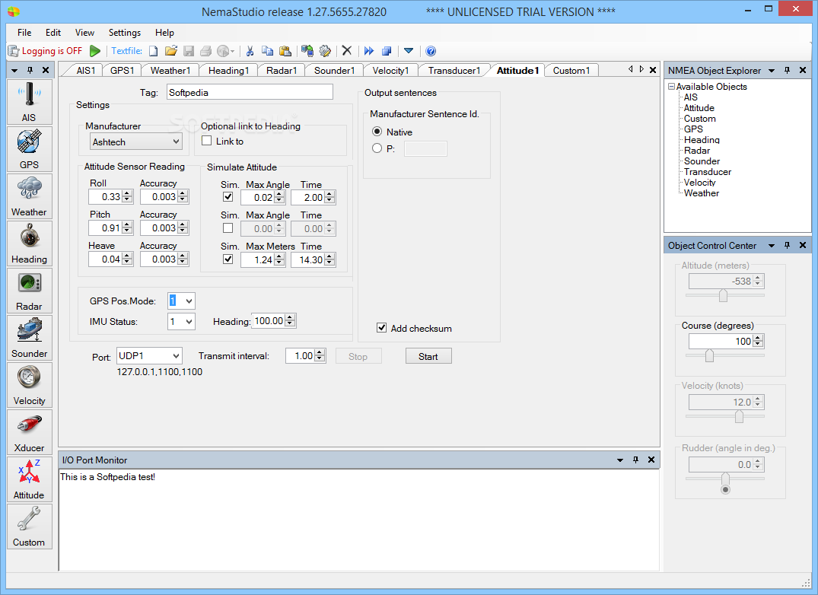818x595 pixels.
Task: Select the Radar instrument in sidebar
Action: pos(29,291)
